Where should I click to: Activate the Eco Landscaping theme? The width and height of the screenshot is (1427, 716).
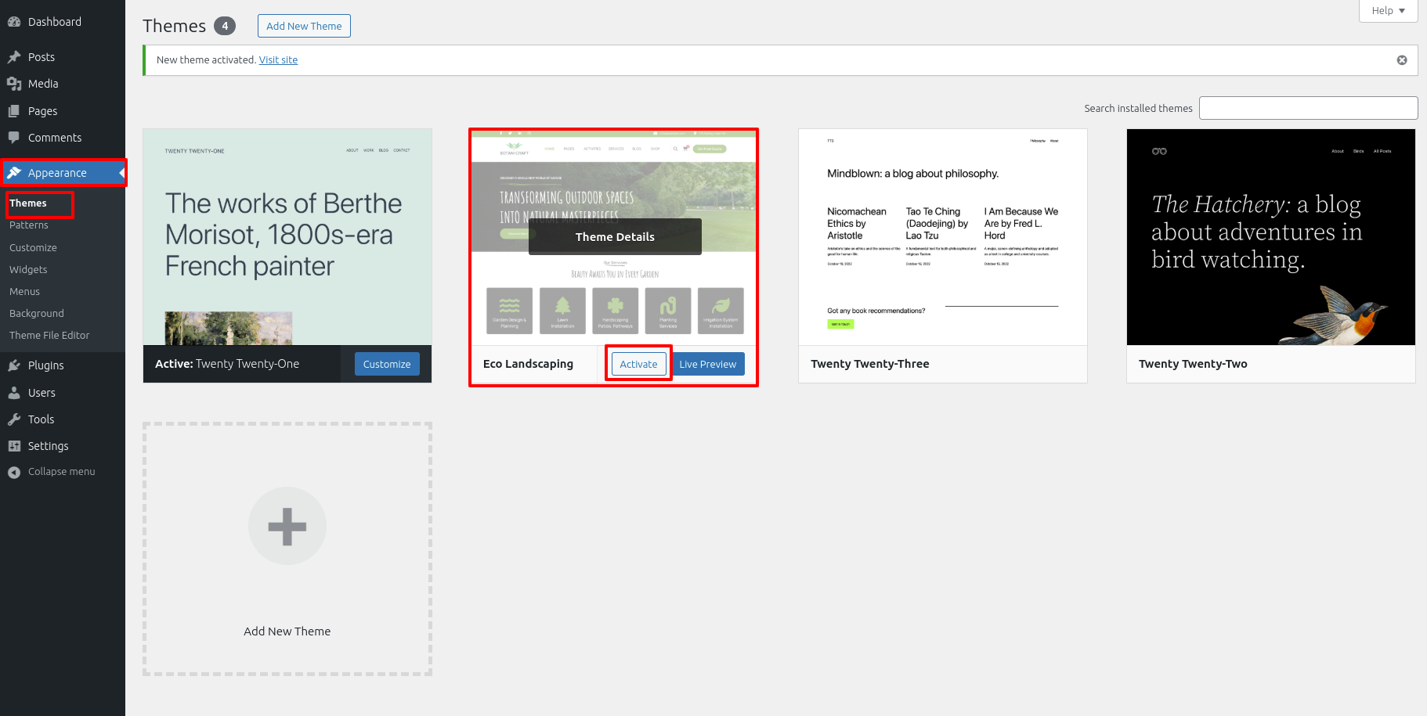638,364
